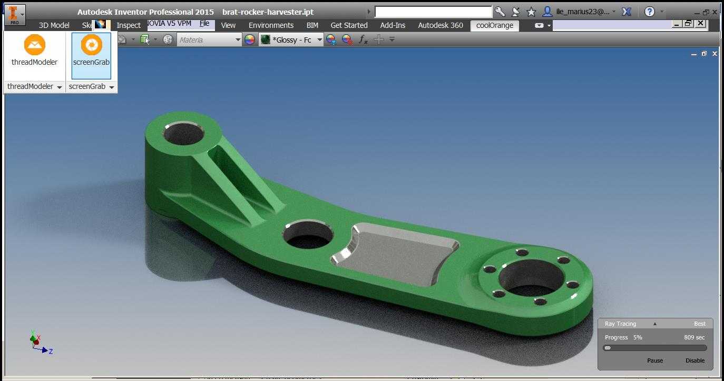Screen dimensions: 724x381
Task: Click the clear appearance override icon
Action: [x=347, y=39]
